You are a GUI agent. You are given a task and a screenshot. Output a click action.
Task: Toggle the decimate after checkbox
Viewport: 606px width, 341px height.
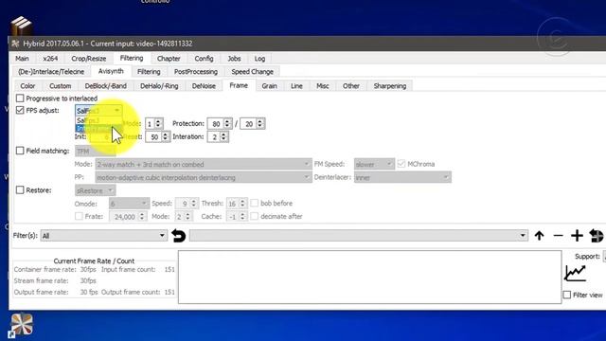[x=255, y=216]
